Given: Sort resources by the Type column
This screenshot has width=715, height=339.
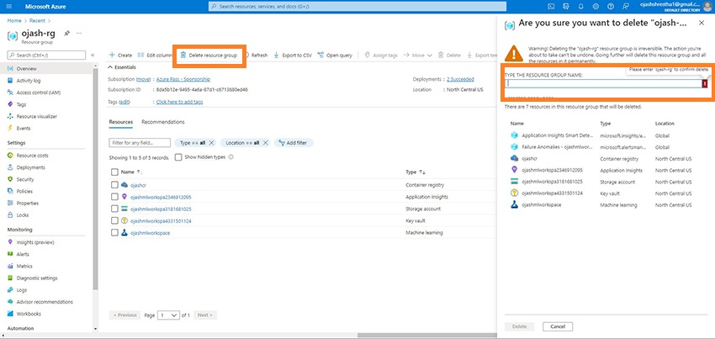Looking at the screenshot, I should [x=416, y=172].
